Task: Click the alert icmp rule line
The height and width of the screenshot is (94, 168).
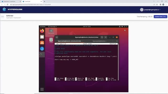Action: pos(66,60)
